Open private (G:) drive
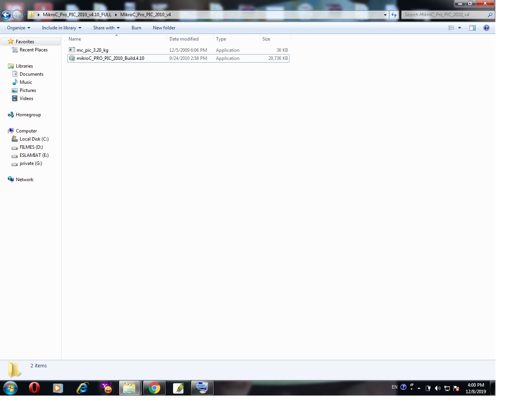This screenshot has width=507, height=411. click(x=31, y=163)
